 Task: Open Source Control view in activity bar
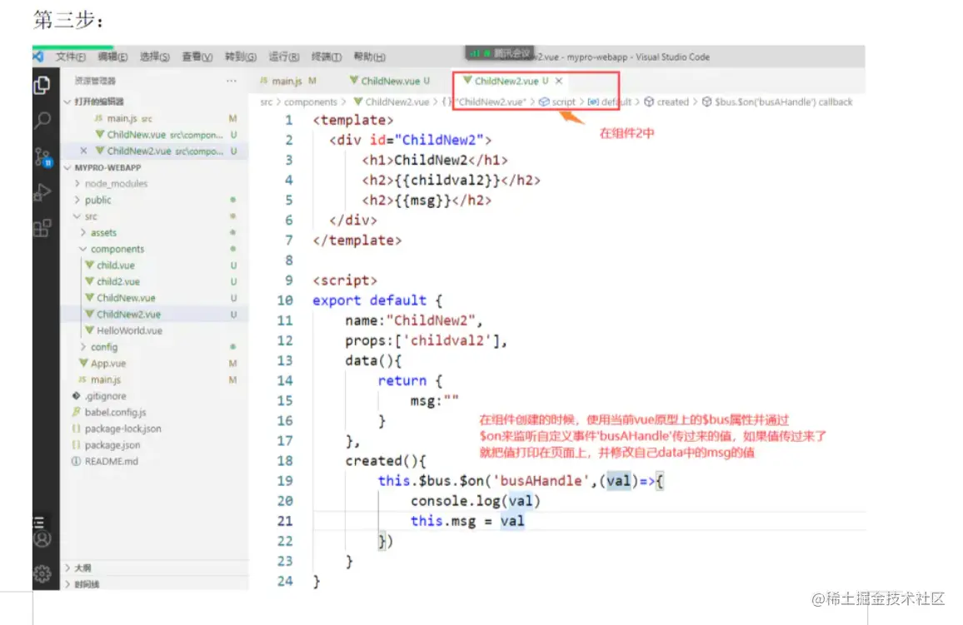tap(43, 157)
